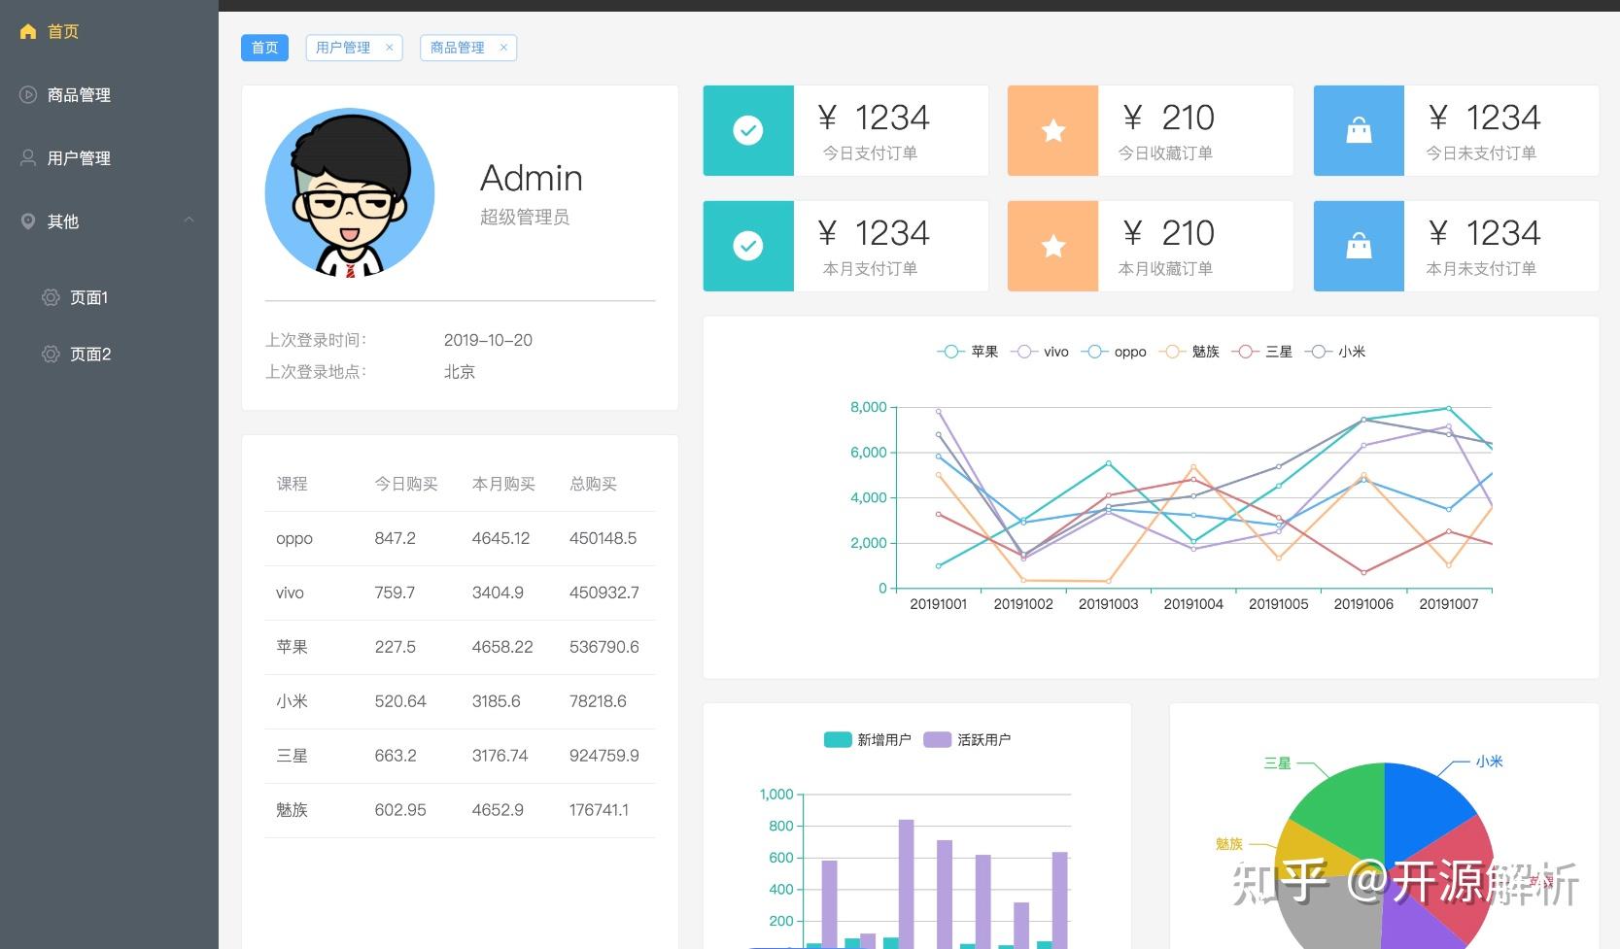
Task: Click star icon on 本月收藏订单 card
Action: pyautogui.click(x=1053, y=246)
